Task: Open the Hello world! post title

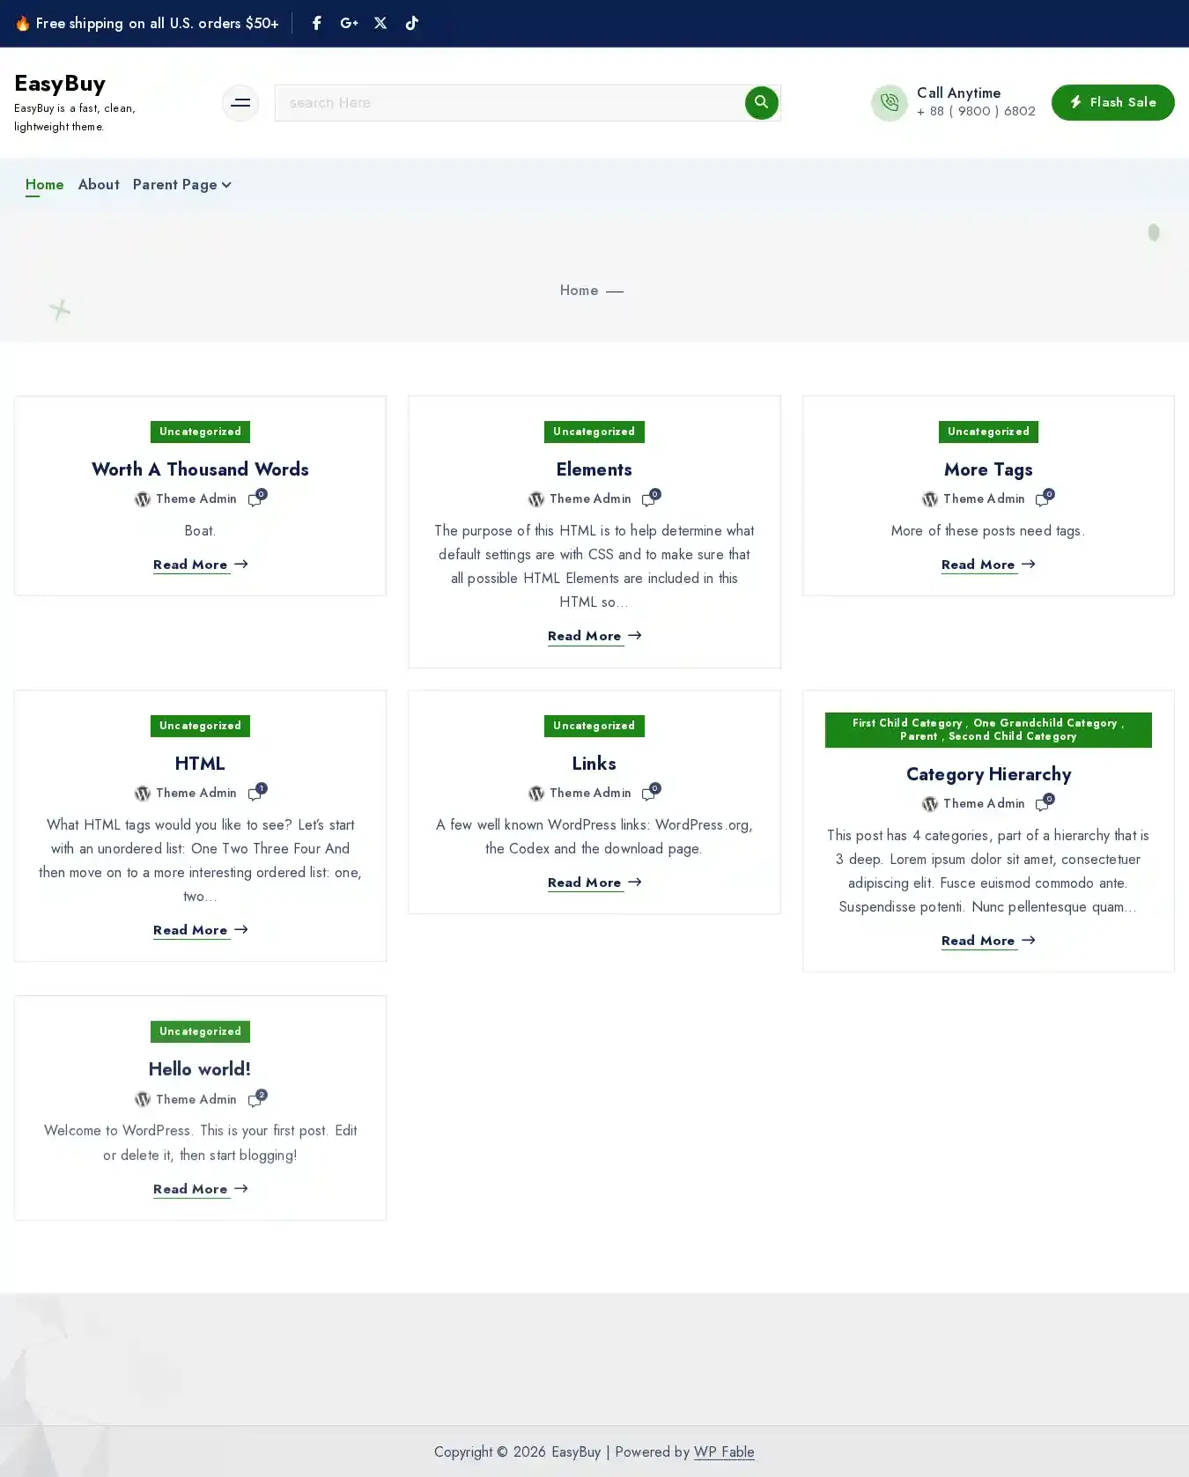Action: (x=200, y=1069)
